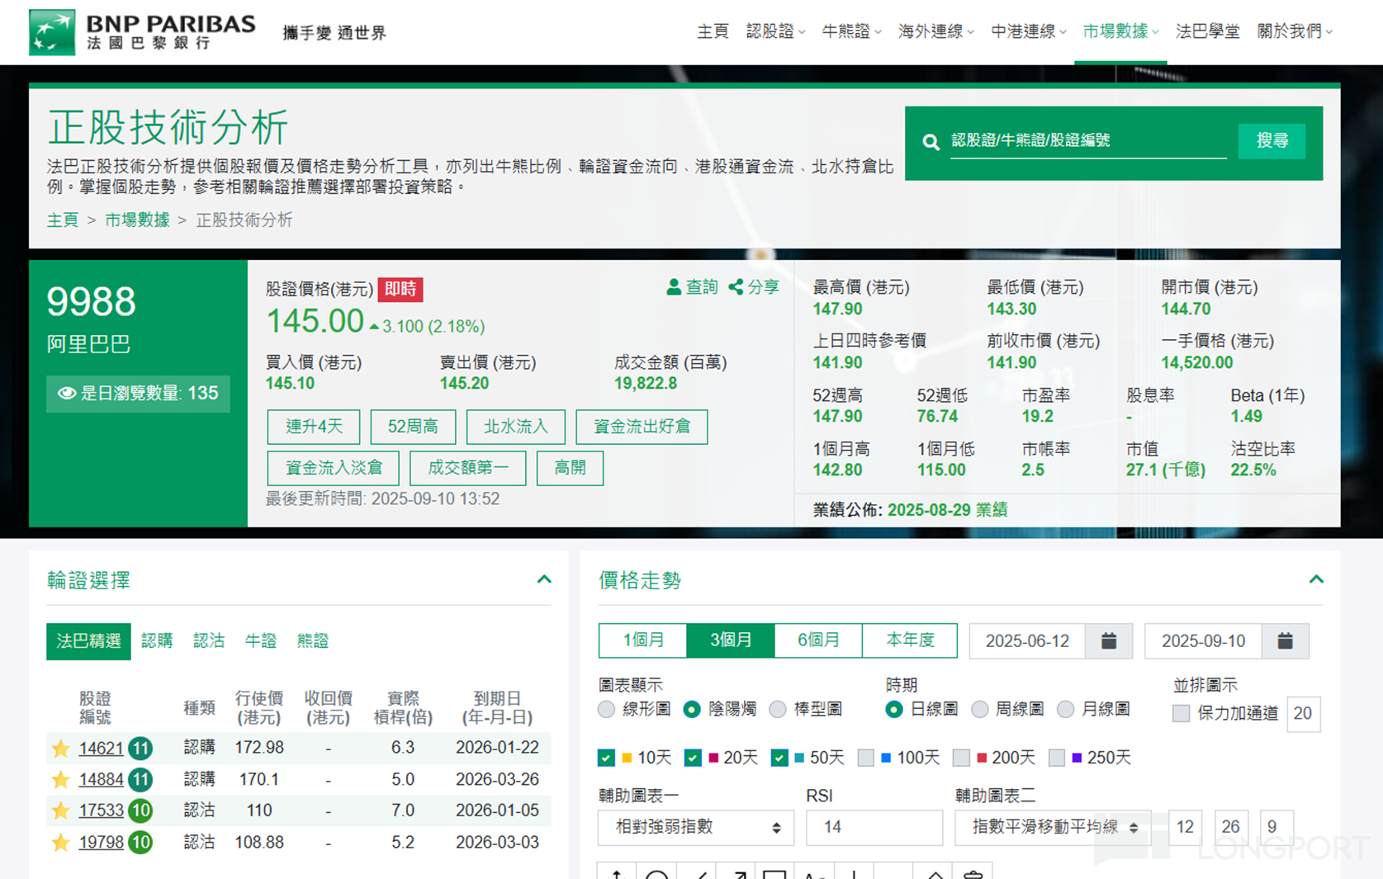Select the 棒型圖 radio button
This screenshot has height=879, width=1383.
(x=778, y=710)
